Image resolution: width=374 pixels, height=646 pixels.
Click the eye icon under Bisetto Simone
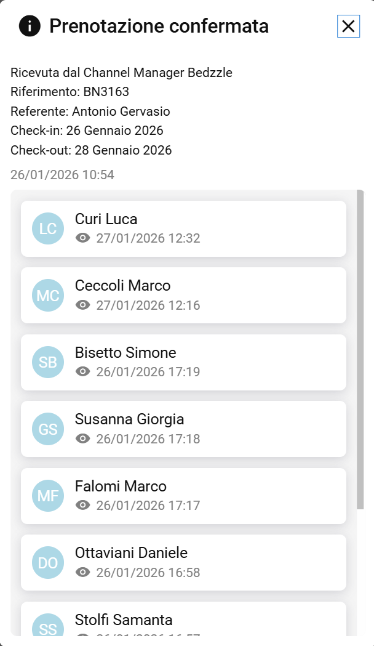[83, 372]
